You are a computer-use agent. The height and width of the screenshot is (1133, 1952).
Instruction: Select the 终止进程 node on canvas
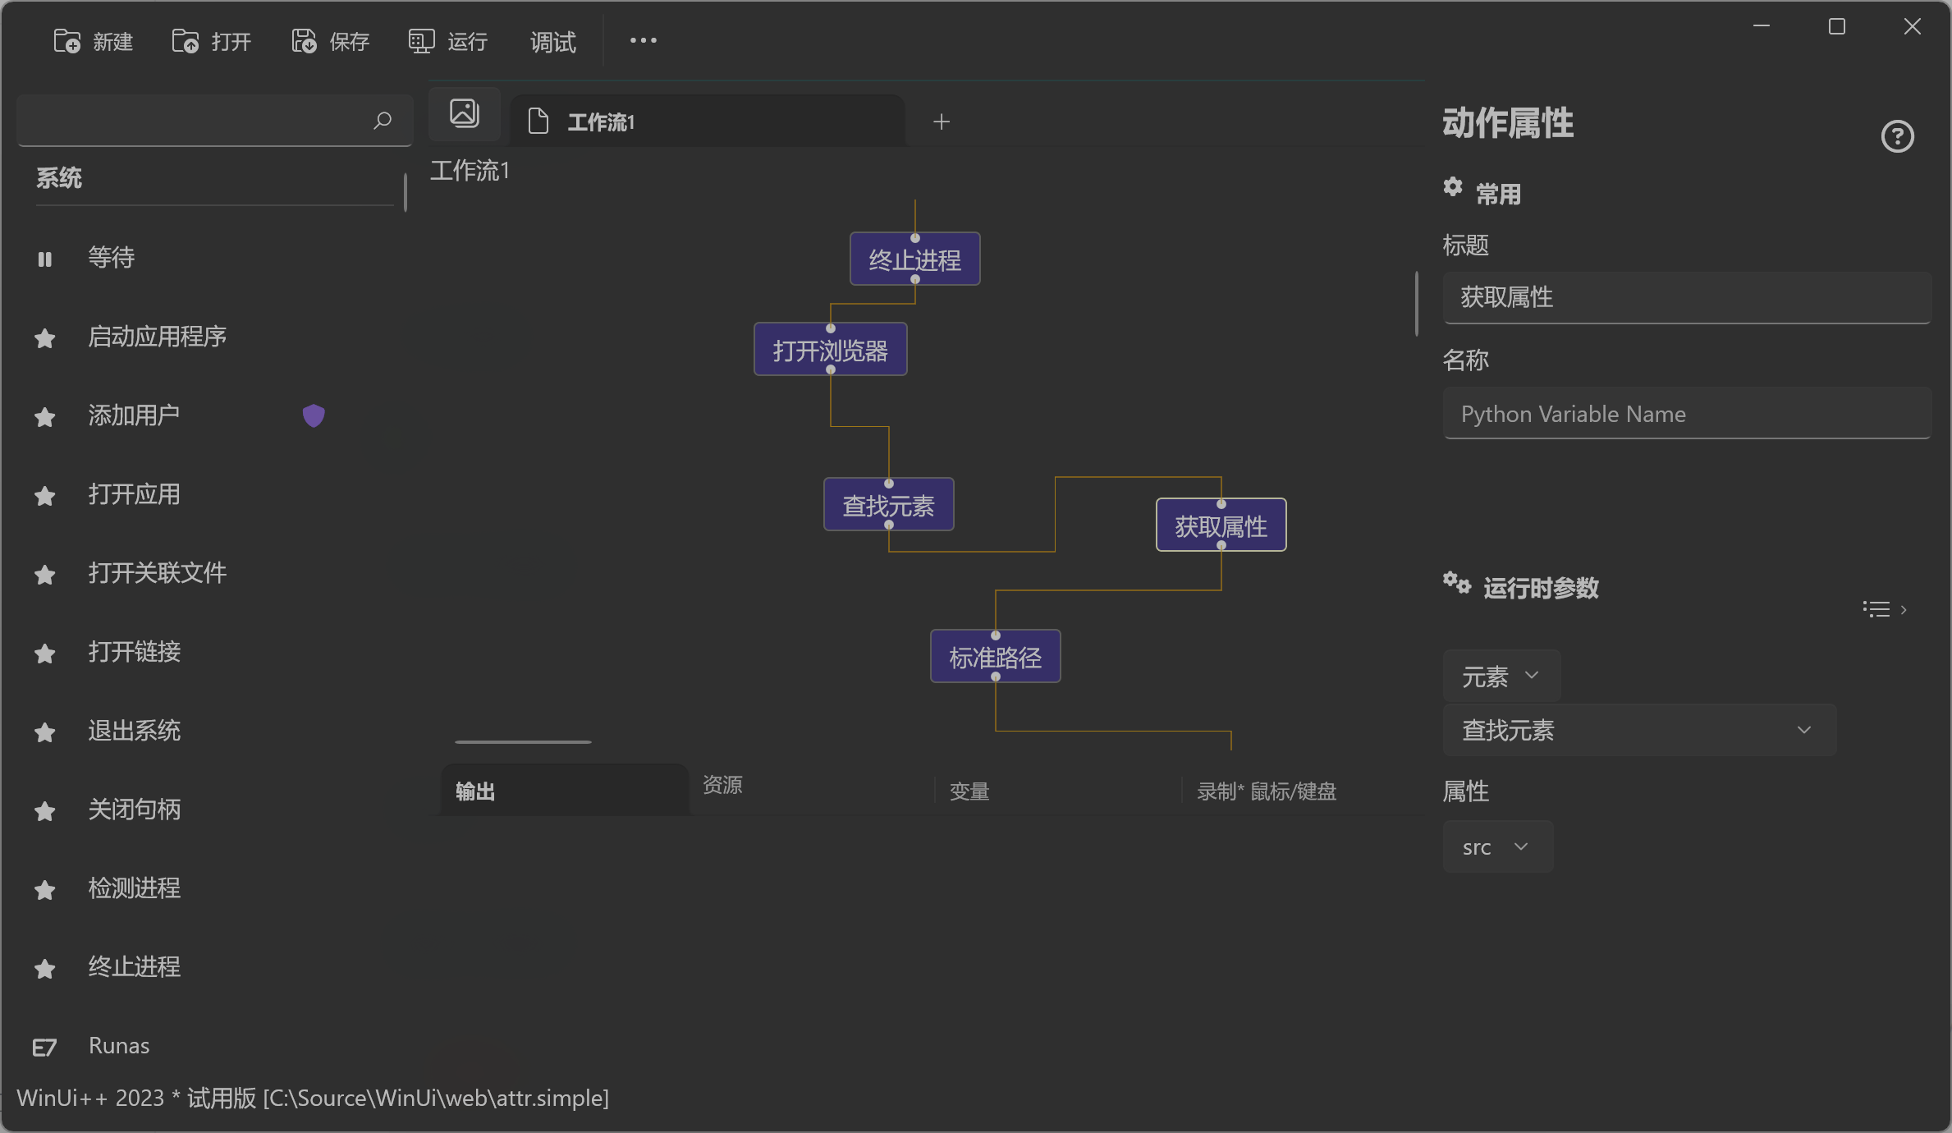(914, 260)
